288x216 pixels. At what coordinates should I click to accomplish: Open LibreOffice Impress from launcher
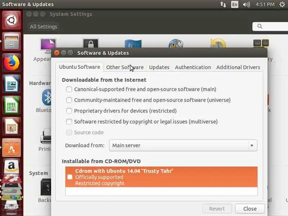point(12,127)
